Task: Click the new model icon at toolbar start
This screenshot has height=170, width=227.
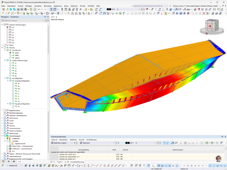Action: (3, 9)
